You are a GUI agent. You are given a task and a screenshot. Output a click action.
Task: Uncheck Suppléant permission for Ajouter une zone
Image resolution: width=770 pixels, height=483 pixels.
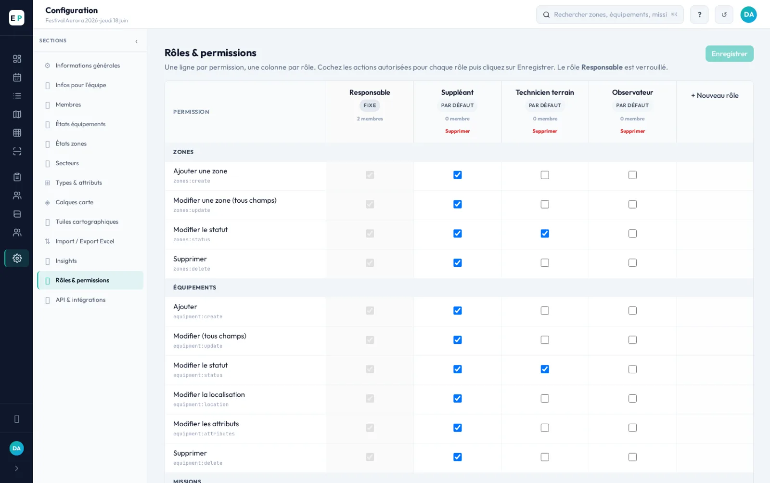[457, 175]
